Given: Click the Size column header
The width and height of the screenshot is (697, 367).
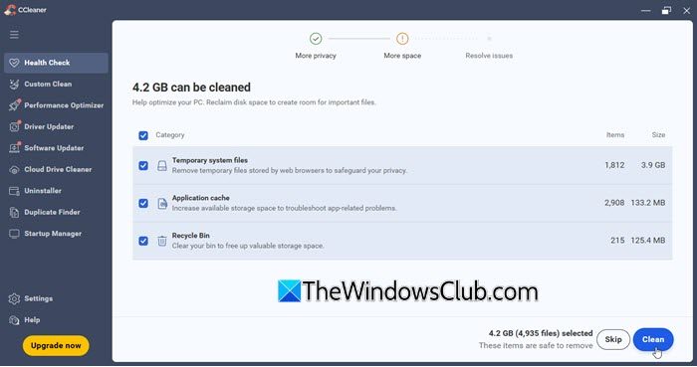Looking at the screenshot, I should pos(658,135).
